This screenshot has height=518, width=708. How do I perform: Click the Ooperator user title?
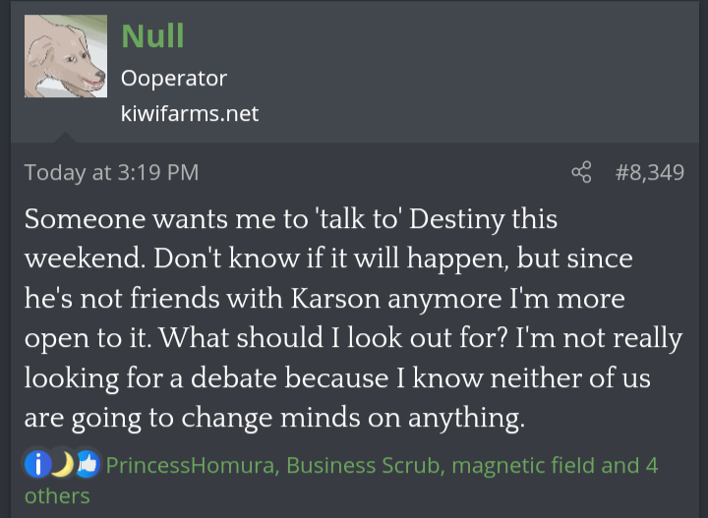coord(173,78)
